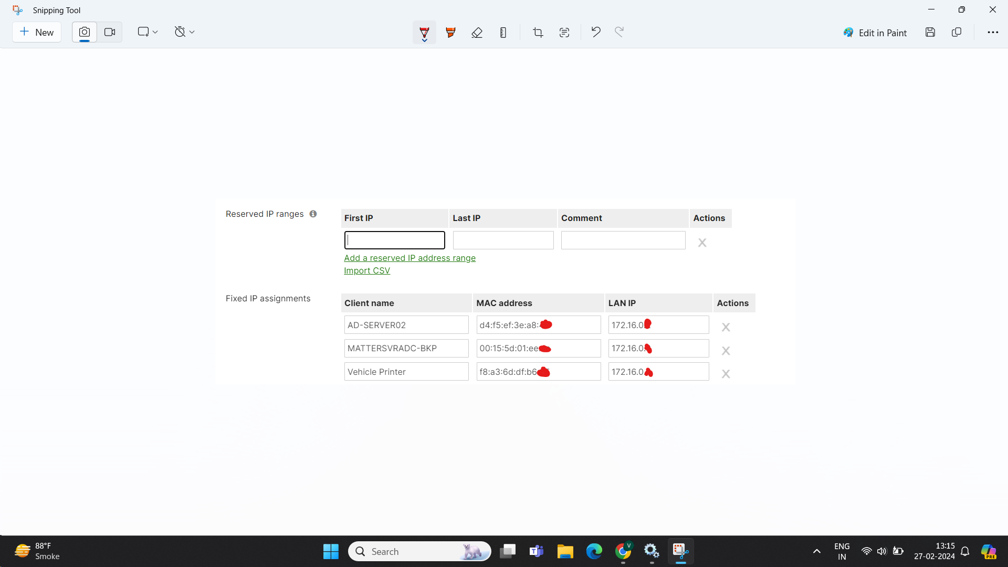Click the redo arrow icon
This screenshot has width=1008, height=567.
[x=618, y=32]
